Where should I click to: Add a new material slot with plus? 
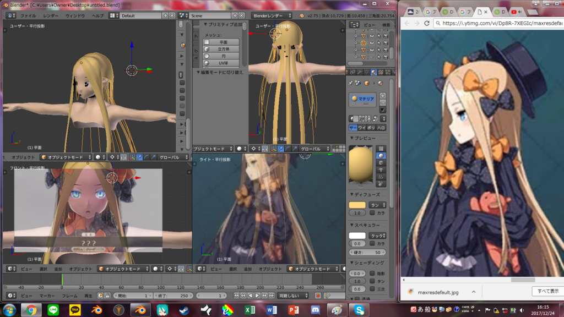pyautogui.click(x=383, y=96)
